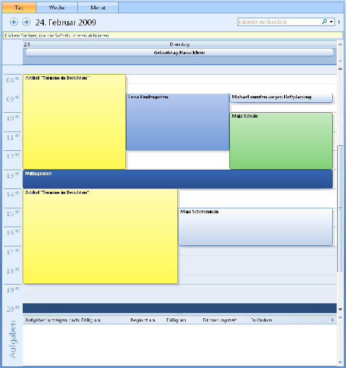Select Michael anrufen wegen Heftplanung appointment

click(x=281, y=97)
